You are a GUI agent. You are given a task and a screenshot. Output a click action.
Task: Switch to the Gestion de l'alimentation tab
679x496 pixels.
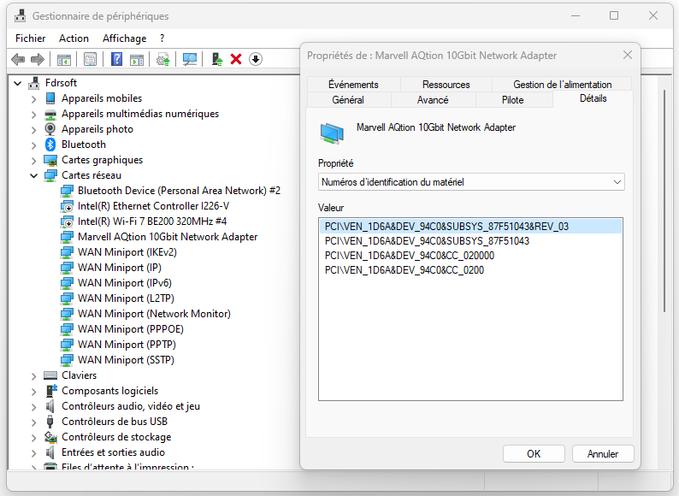(x=562, y=85)
